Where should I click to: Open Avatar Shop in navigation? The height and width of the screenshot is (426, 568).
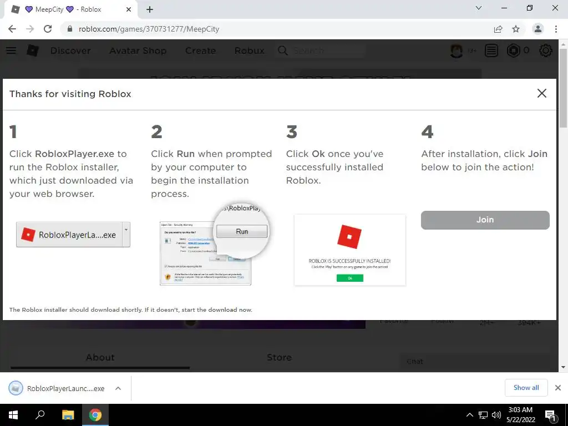(x=138, y=50)
